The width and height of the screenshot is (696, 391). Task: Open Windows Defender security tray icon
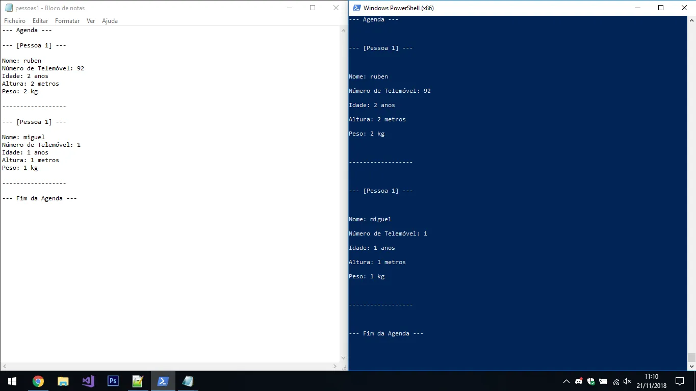591,381
